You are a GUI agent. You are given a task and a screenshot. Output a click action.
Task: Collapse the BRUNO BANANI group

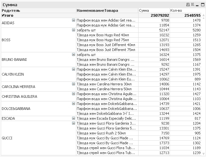pyautogui.click(x=73, y=55)
